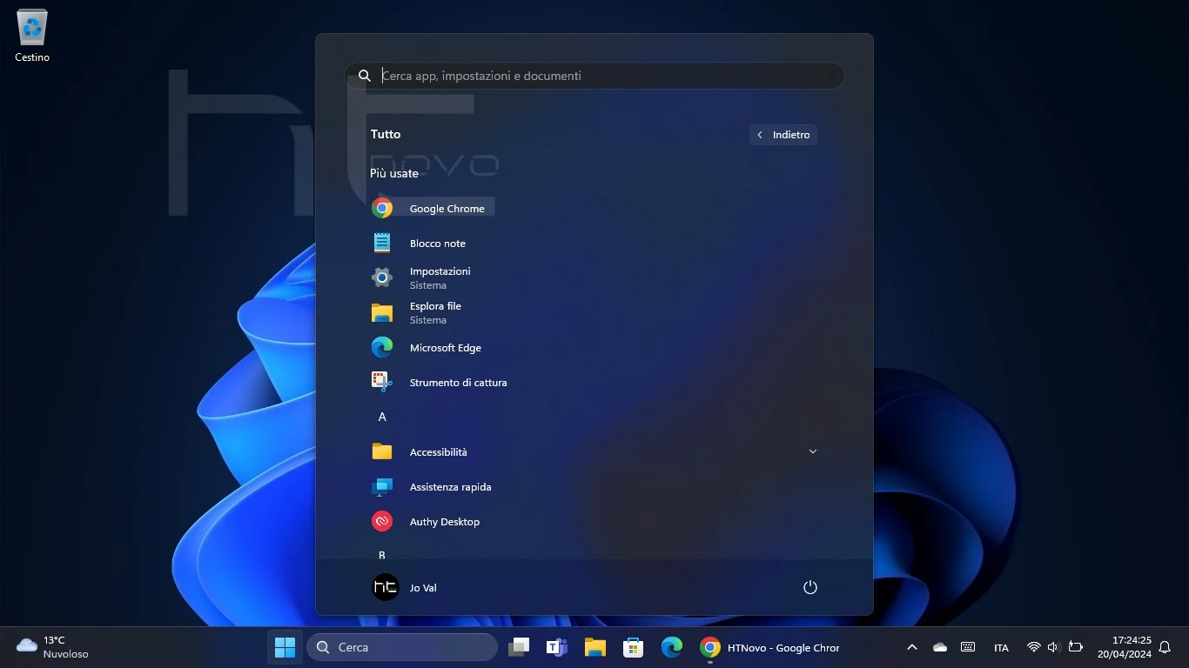1189x668 pixels.
Task: Click the volume speaker tray icon
Action: [x=1053, y=647]
